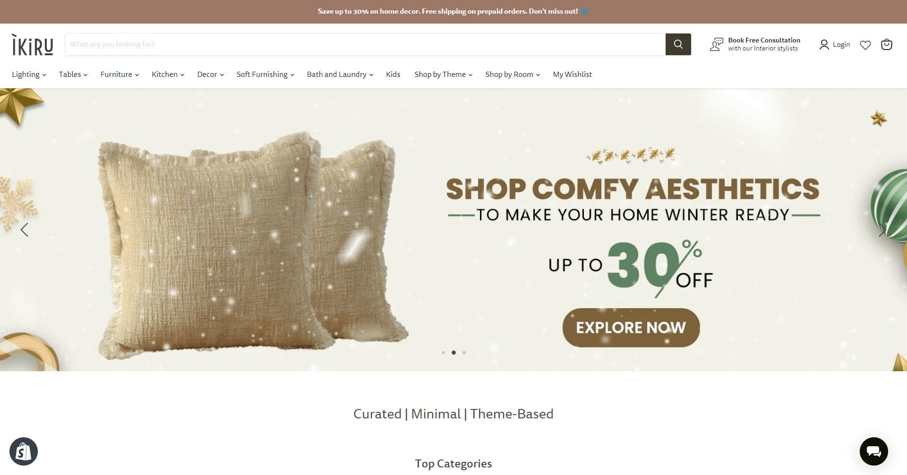Open the Kids menu item
This screenshot has height=475, width=907.
click(x=393, y=75)
